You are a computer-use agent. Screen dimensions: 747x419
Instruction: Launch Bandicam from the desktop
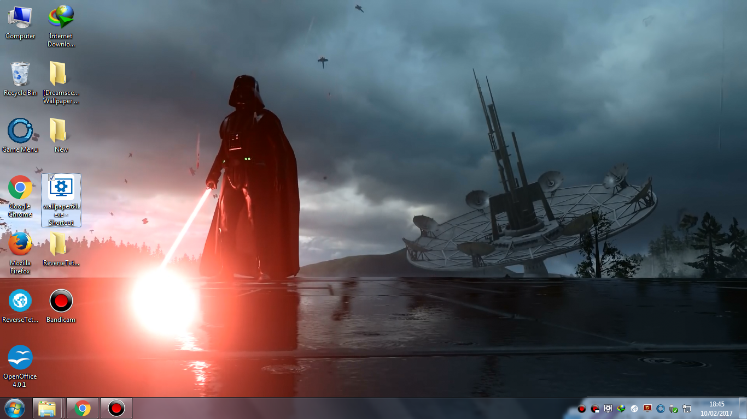60,300
